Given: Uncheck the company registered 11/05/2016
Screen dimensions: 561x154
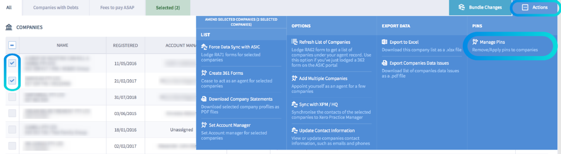Looking at the screenshot, I should point(12,63).
